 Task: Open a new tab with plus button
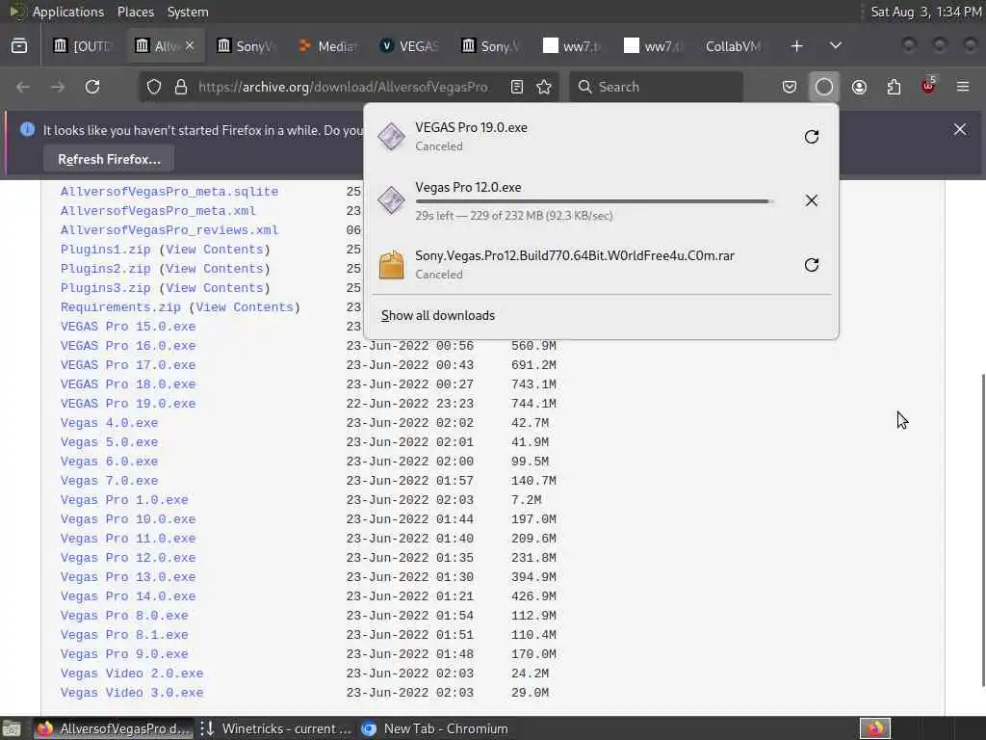tap(796, 46)
